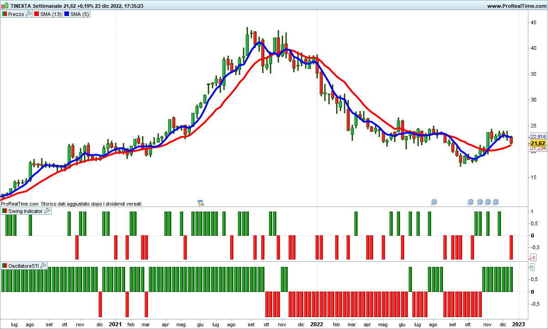Click the OscillatoreSTI panel label

[x=23, y=265]
